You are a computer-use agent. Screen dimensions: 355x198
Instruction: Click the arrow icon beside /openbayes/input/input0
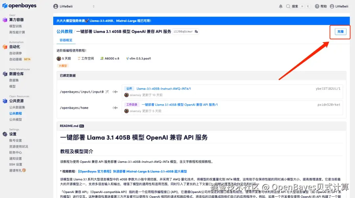(x=115, y=92)
